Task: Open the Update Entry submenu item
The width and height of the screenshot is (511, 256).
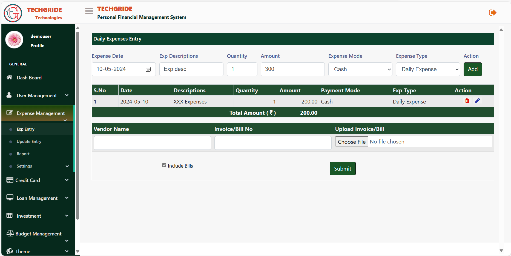Action: click(x=29, y=142)
